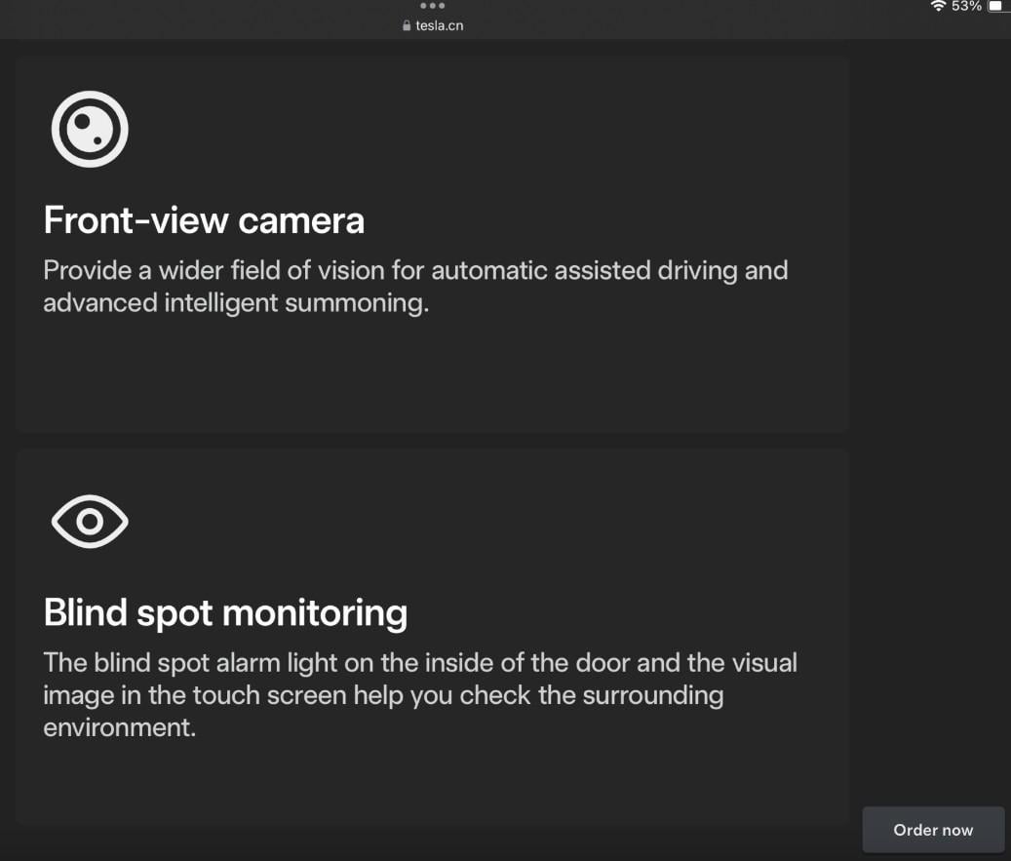Click empty space below Blind spot description
Screen dimensions: 1011x861
(432, 780)
